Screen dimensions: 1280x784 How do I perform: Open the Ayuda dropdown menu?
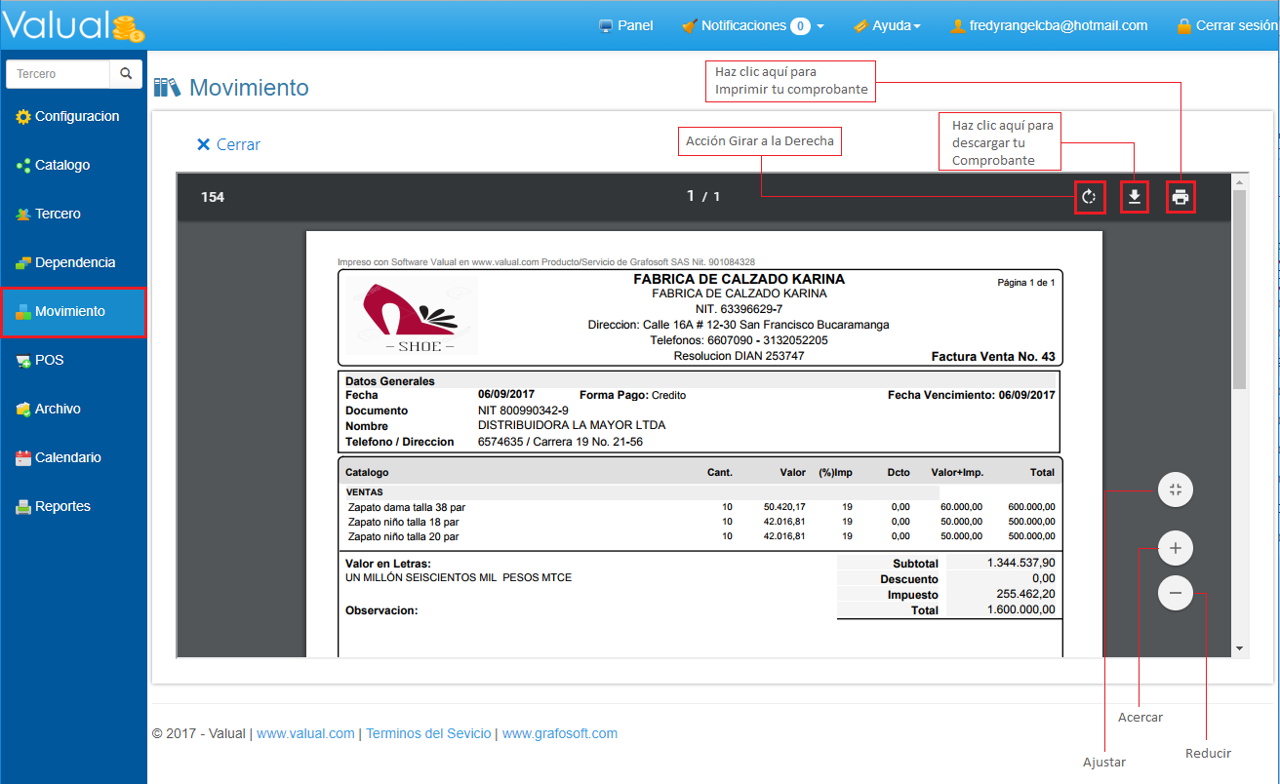[x=886, y=26]
